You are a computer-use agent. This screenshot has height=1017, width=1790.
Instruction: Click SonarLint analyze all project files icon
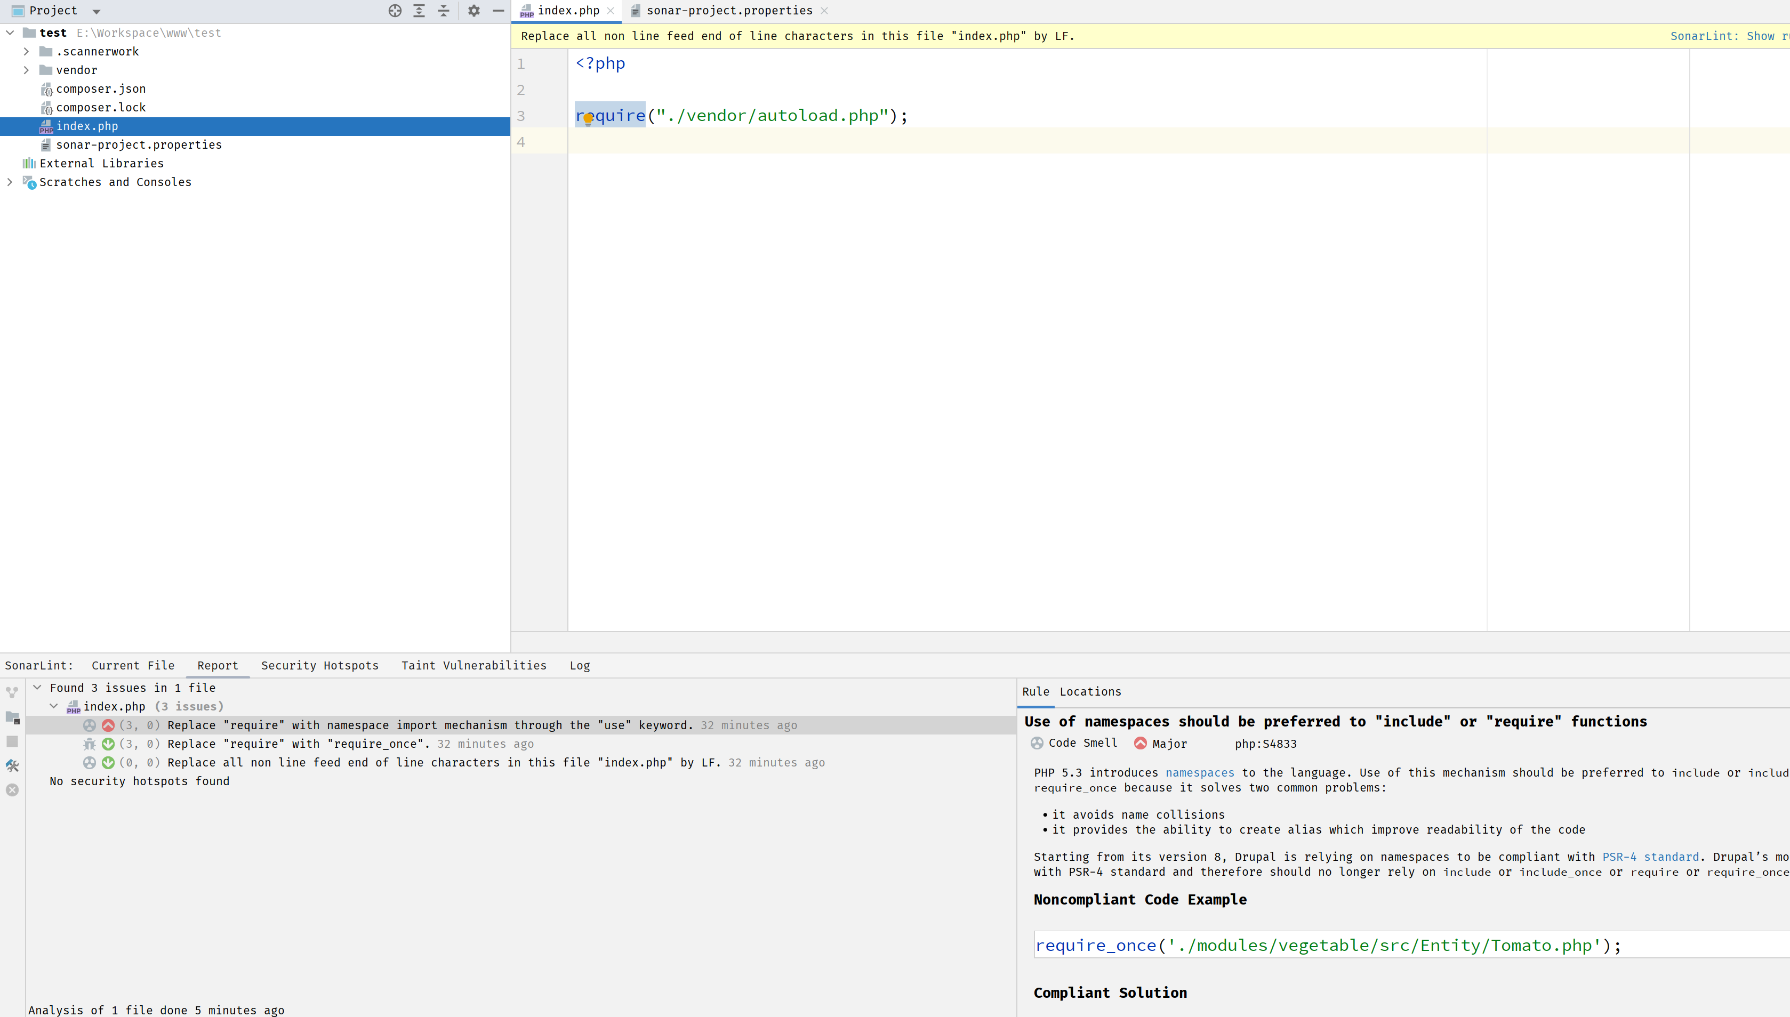12,717
